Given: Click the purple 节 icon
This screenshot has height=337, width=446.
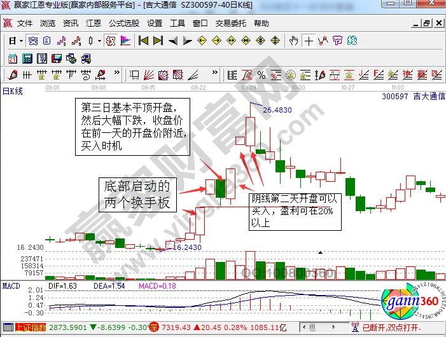Looking at the screenshot, I should tap(337, 41).
